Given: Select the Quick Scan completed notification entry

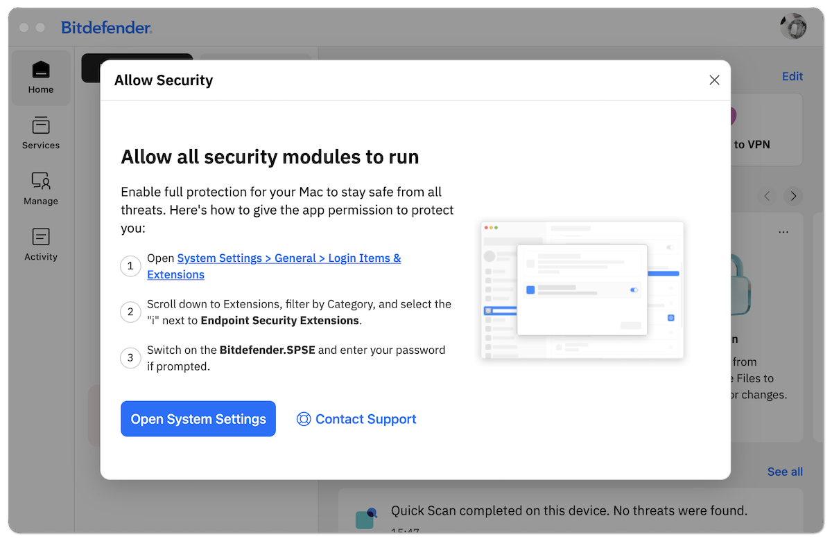Looking at the screenshot, I should 569,510.
